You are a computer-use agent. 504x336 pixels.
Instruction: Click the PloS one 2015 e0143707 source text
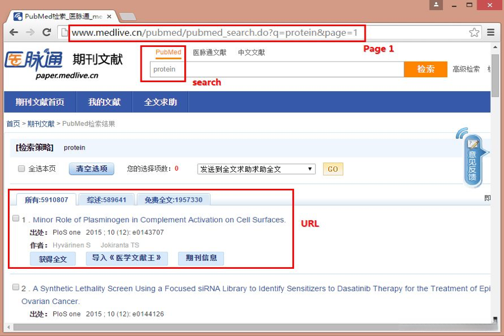[x=108, y=232]
